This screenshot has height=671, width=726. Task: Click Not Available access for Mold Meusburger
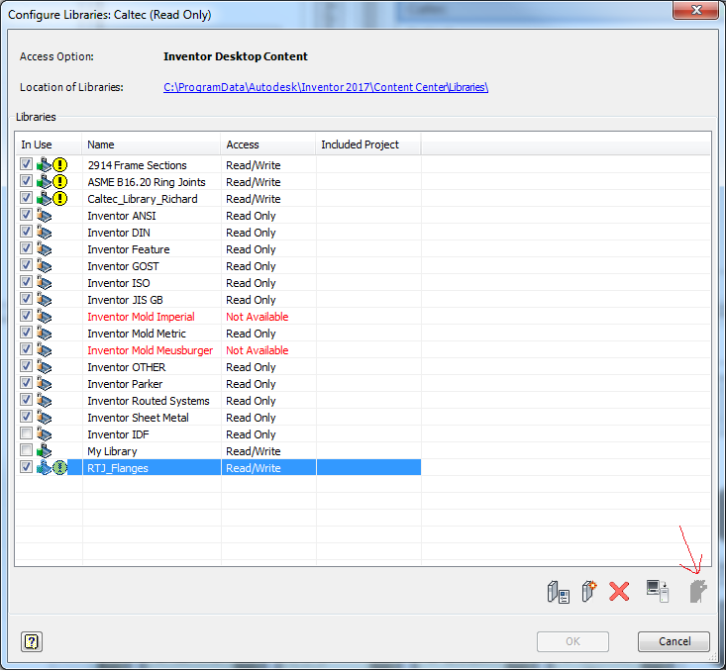tap(257, 350)
